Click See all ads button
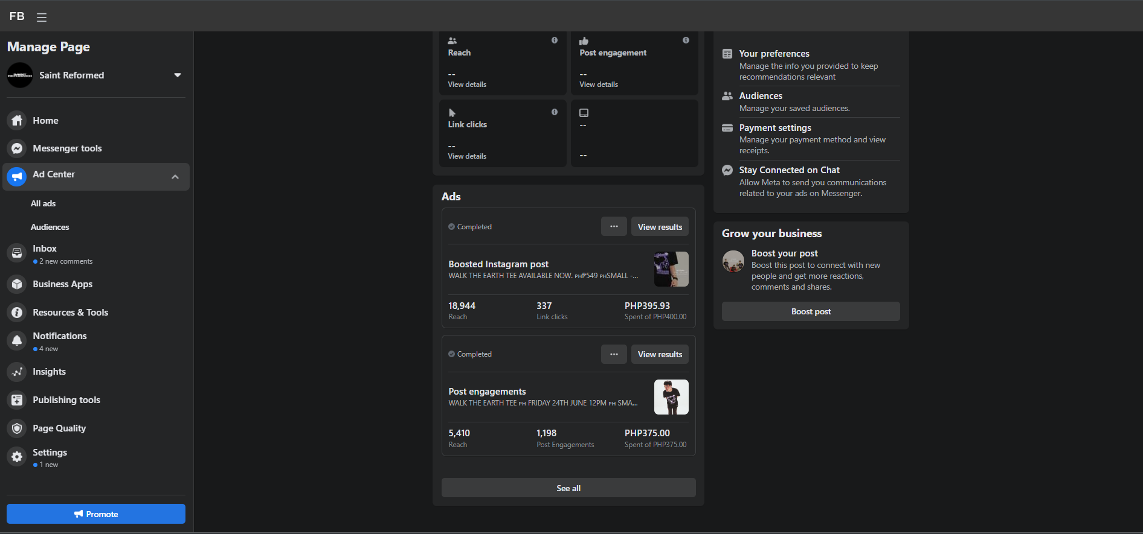 568,488
